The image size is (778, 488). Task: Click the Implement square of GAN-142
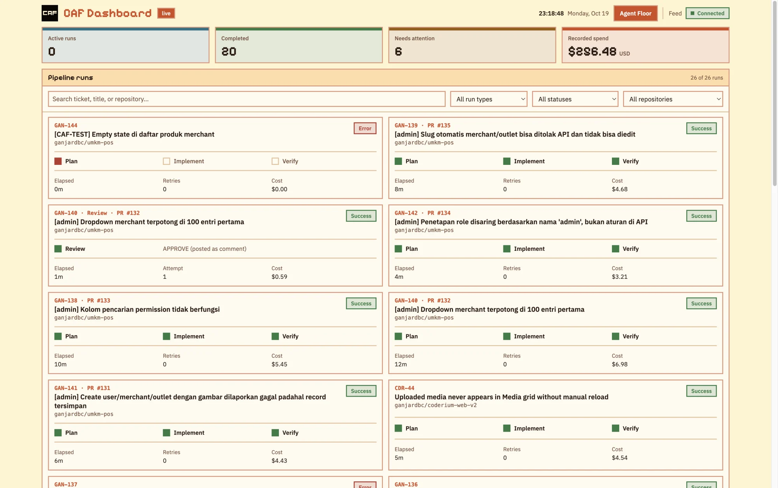pos(507,249)
